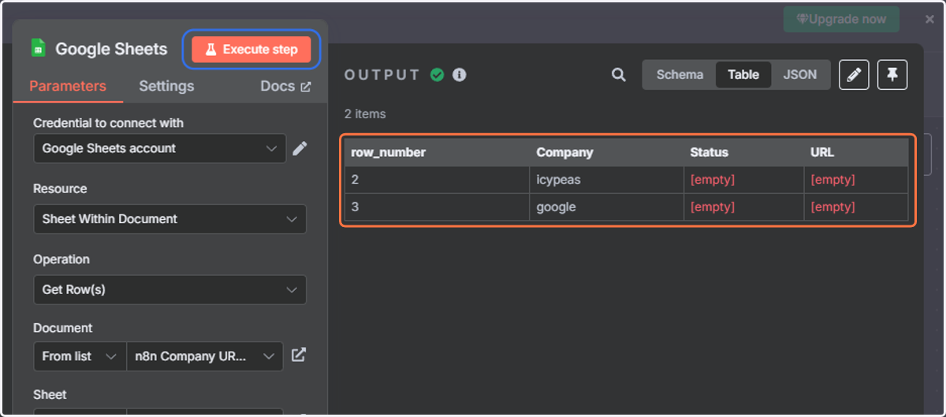Switch output view to Schema
This screenshot has height=417, width=946.
680,75
